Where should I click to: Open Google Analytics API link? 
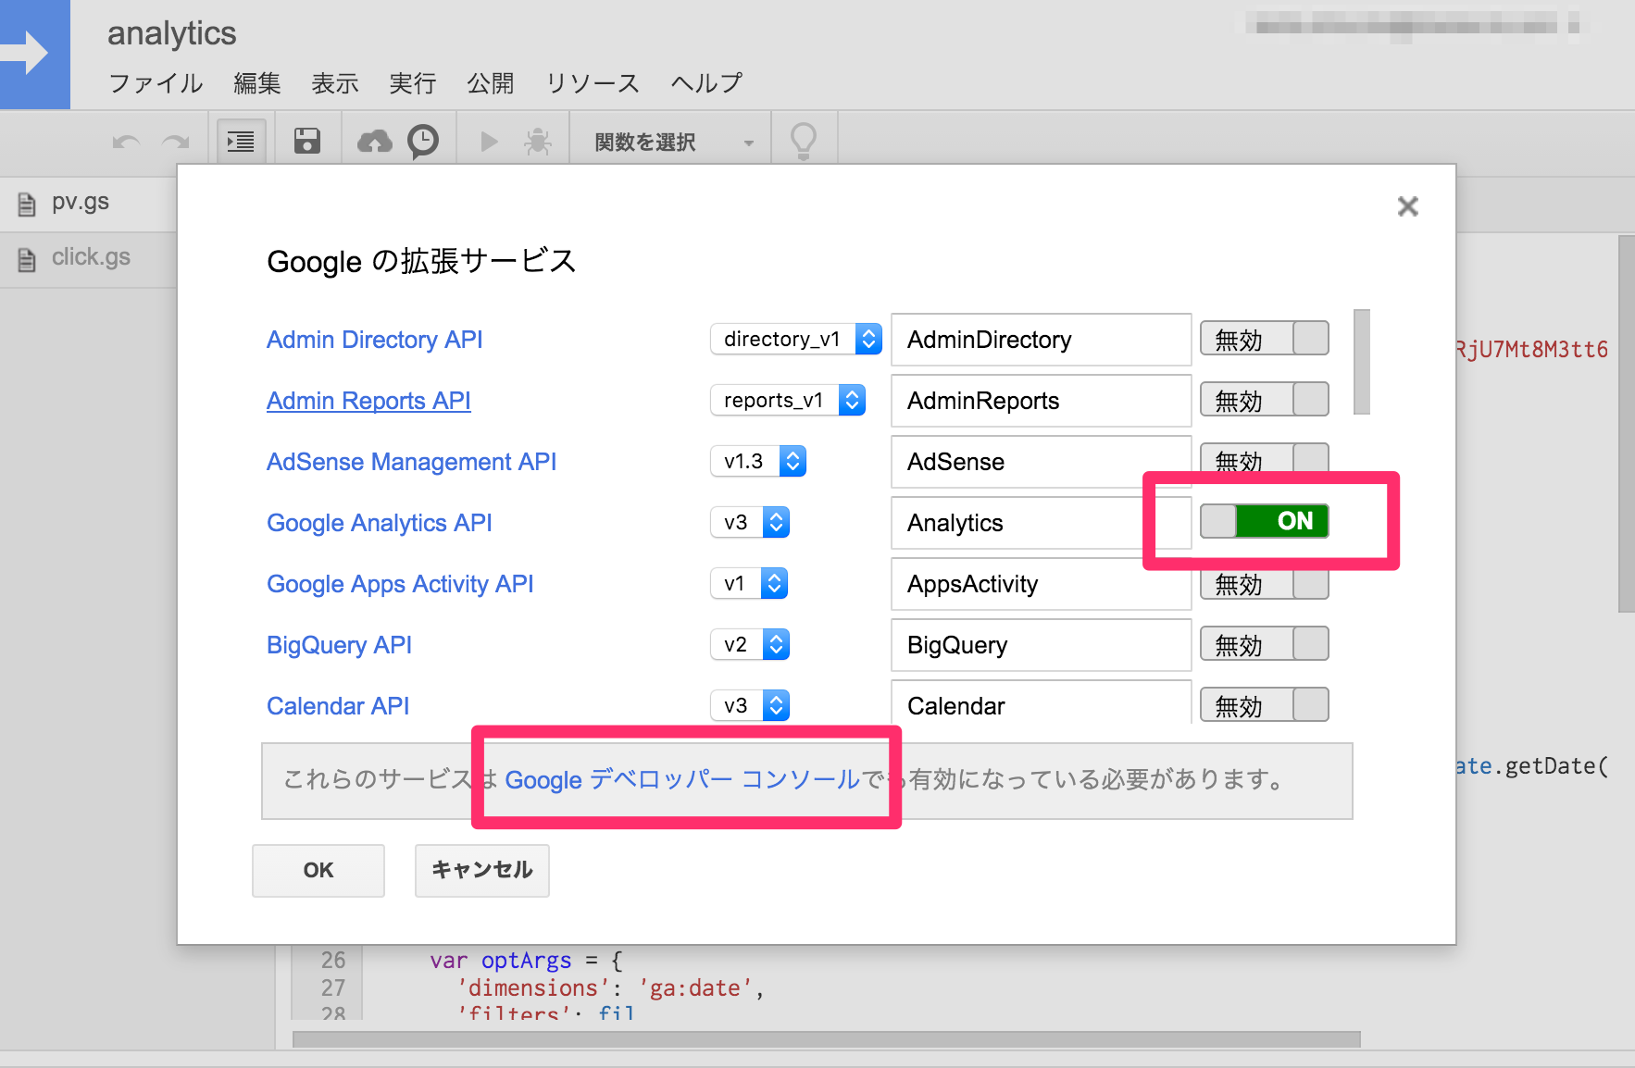pyautogui.click(x=380, y=523)
